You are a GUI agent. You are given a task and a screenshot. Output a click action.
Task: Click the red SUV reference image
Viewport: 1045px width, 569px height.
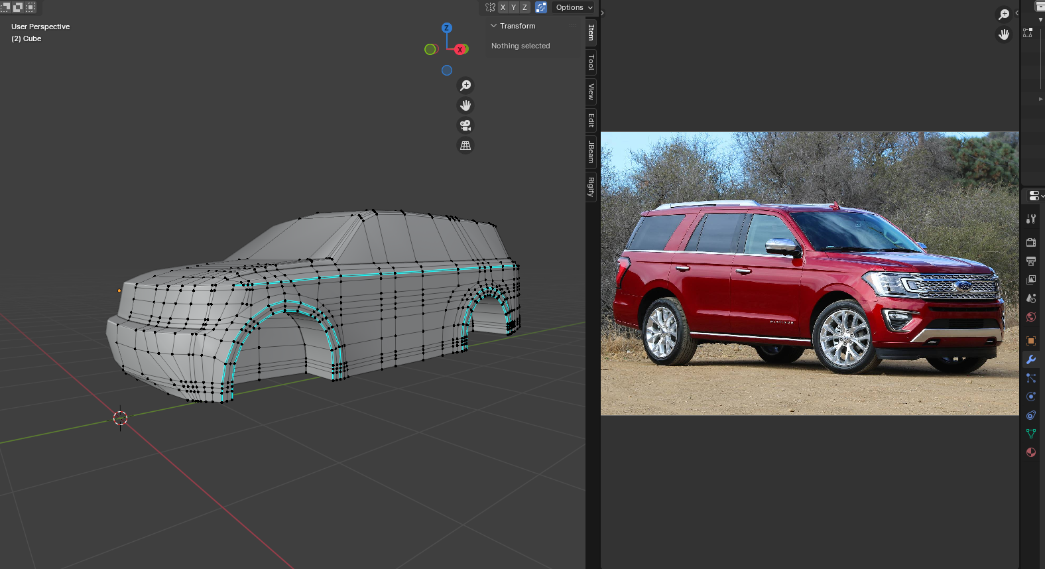coord(810,273)
